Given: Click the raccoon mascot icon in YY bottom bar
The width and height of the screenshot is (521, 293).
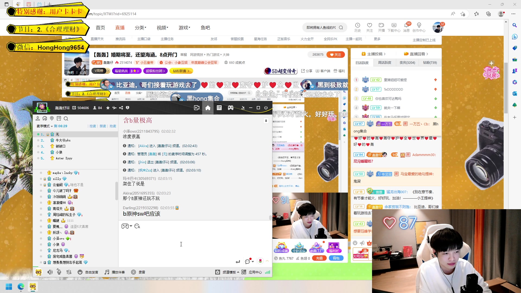Looking at the screenshot, I should (39, 272).
